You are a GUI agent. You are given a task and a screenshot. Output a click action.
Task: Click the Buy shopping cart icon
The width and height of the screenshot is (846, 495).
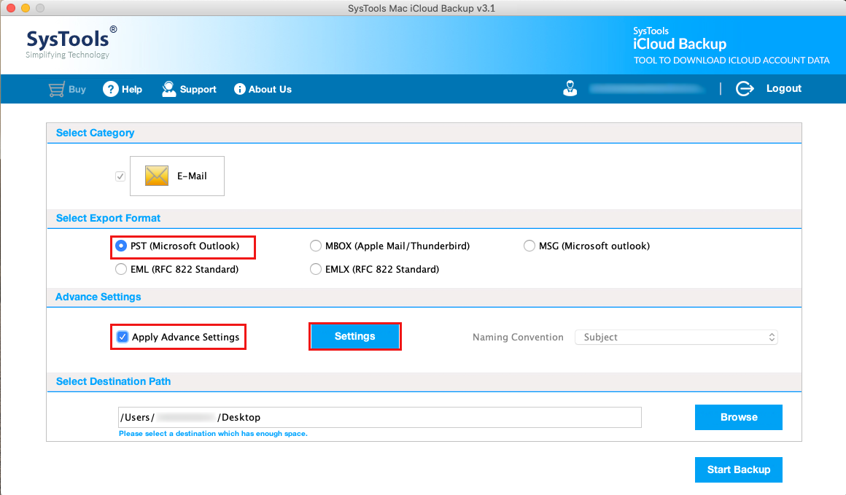56,90
